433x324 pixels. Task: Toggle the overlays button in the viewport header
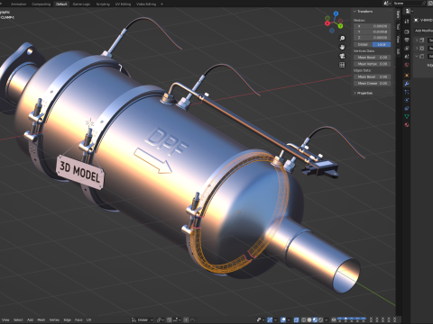(283, 319)
